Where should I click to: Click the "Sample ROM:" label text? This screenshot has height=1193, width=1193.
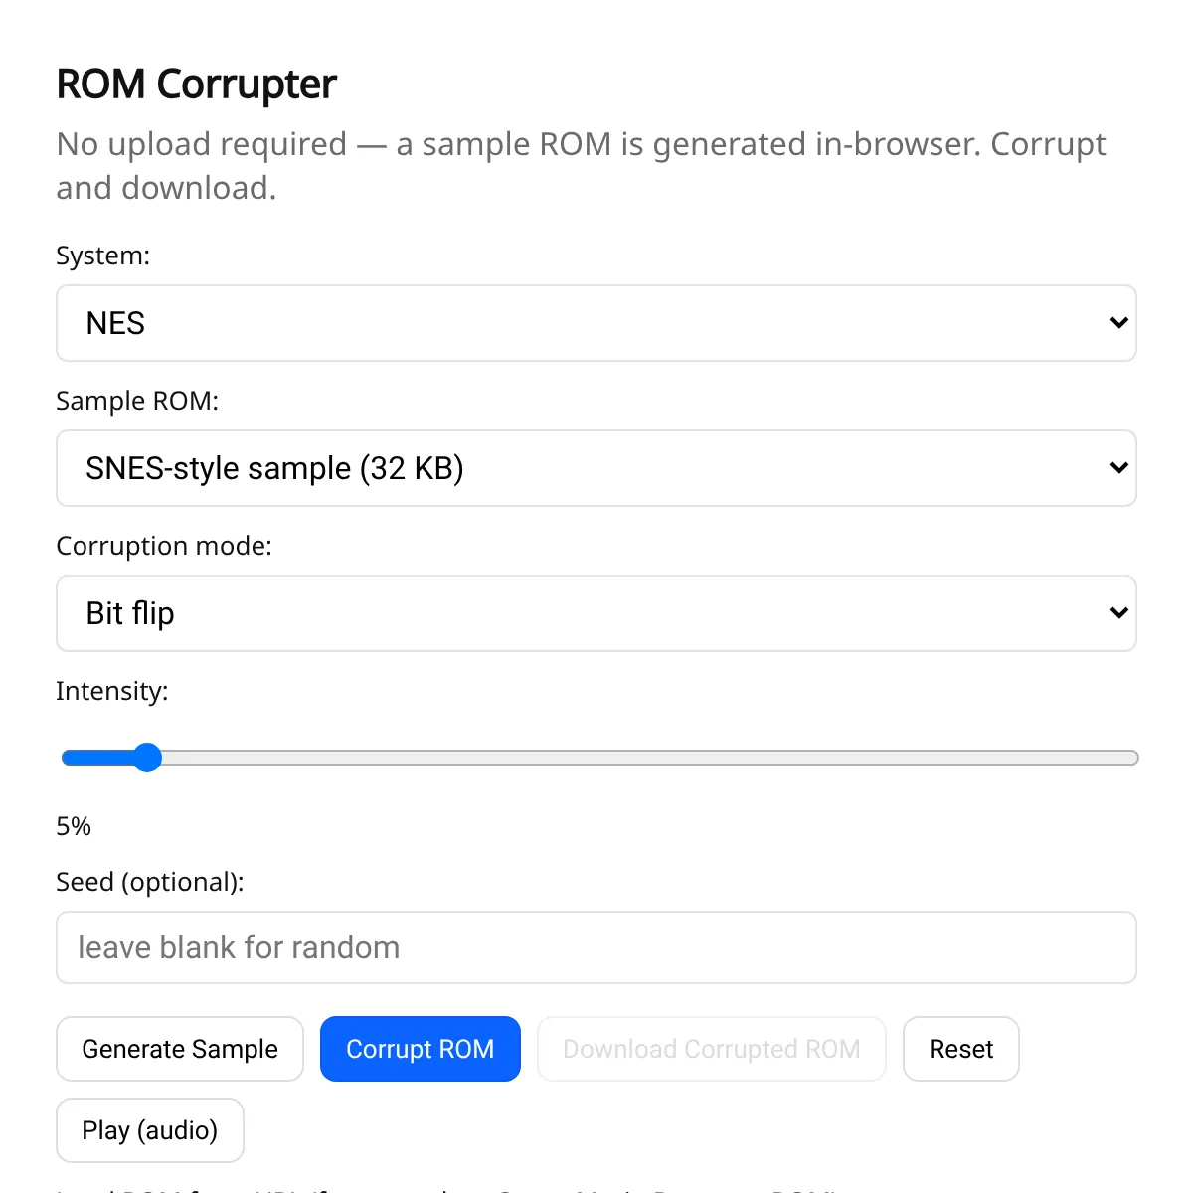(x=137, y=401)
